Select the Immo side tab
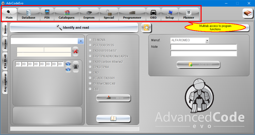 point(5,29)
